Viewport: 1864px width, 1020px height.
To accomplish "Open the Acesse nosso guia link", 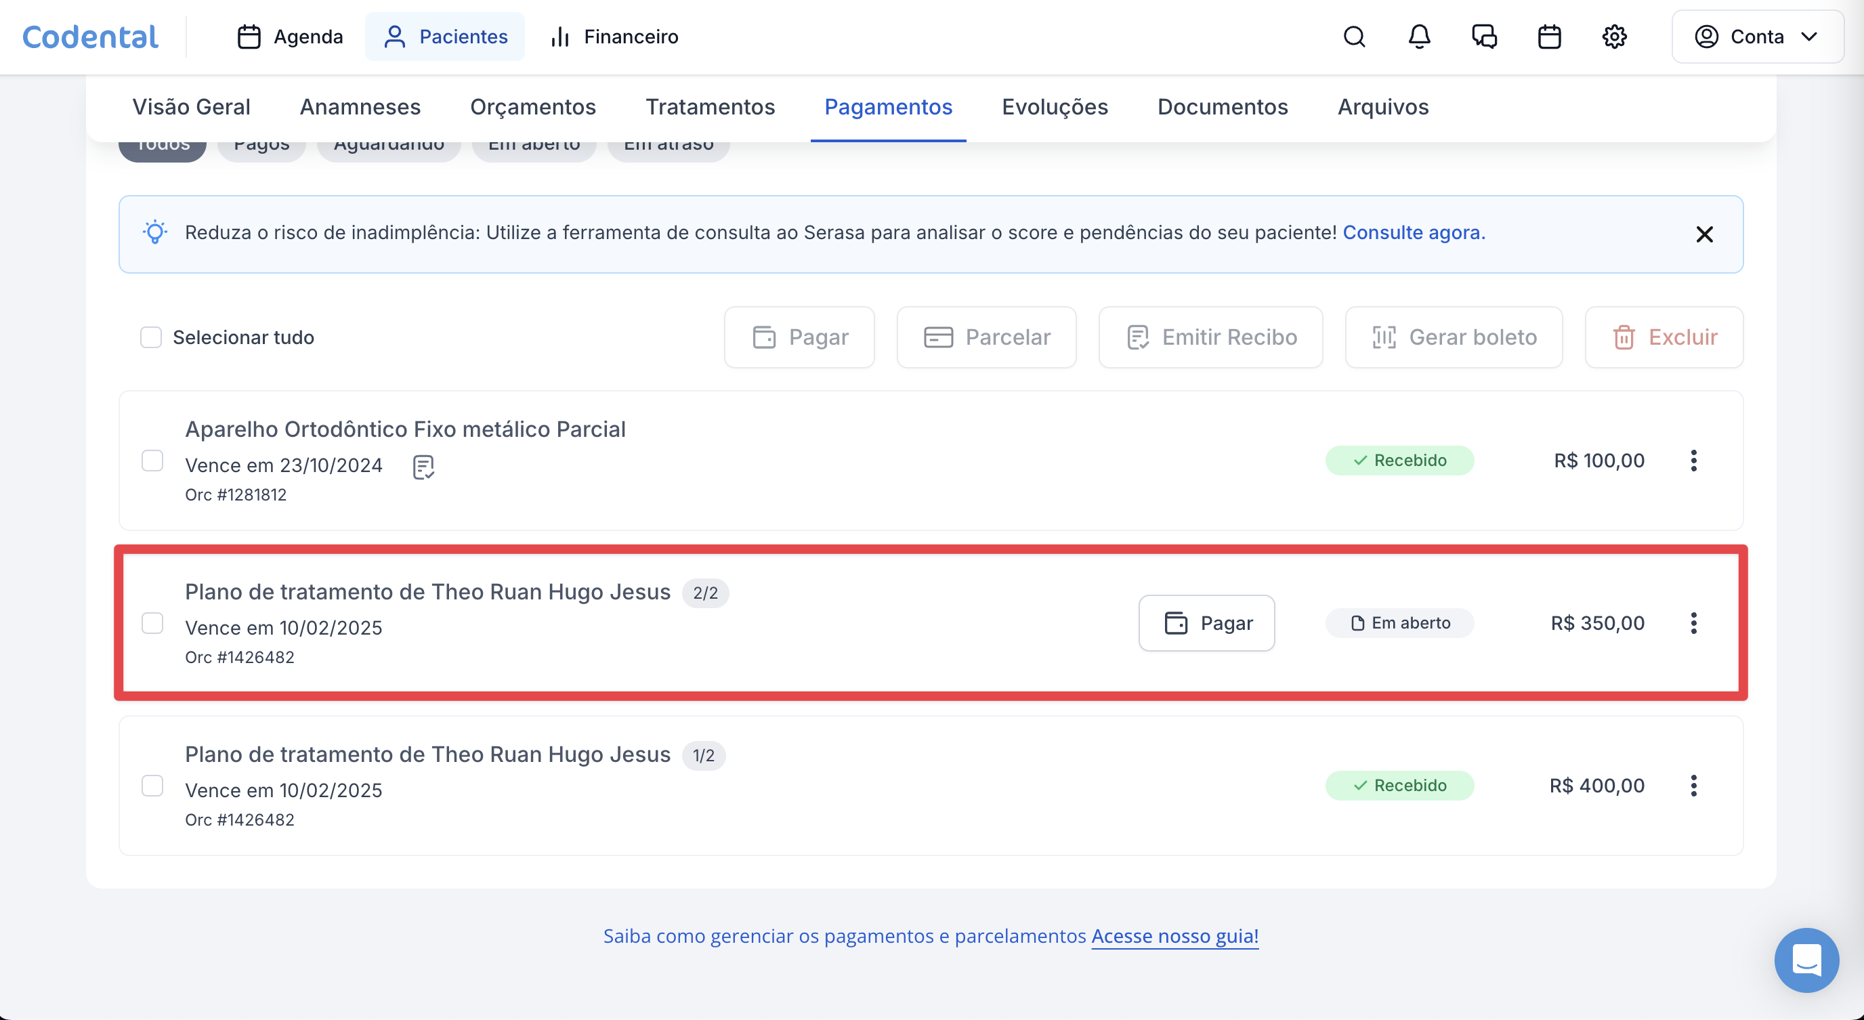I will click(x=1174, y=936).
